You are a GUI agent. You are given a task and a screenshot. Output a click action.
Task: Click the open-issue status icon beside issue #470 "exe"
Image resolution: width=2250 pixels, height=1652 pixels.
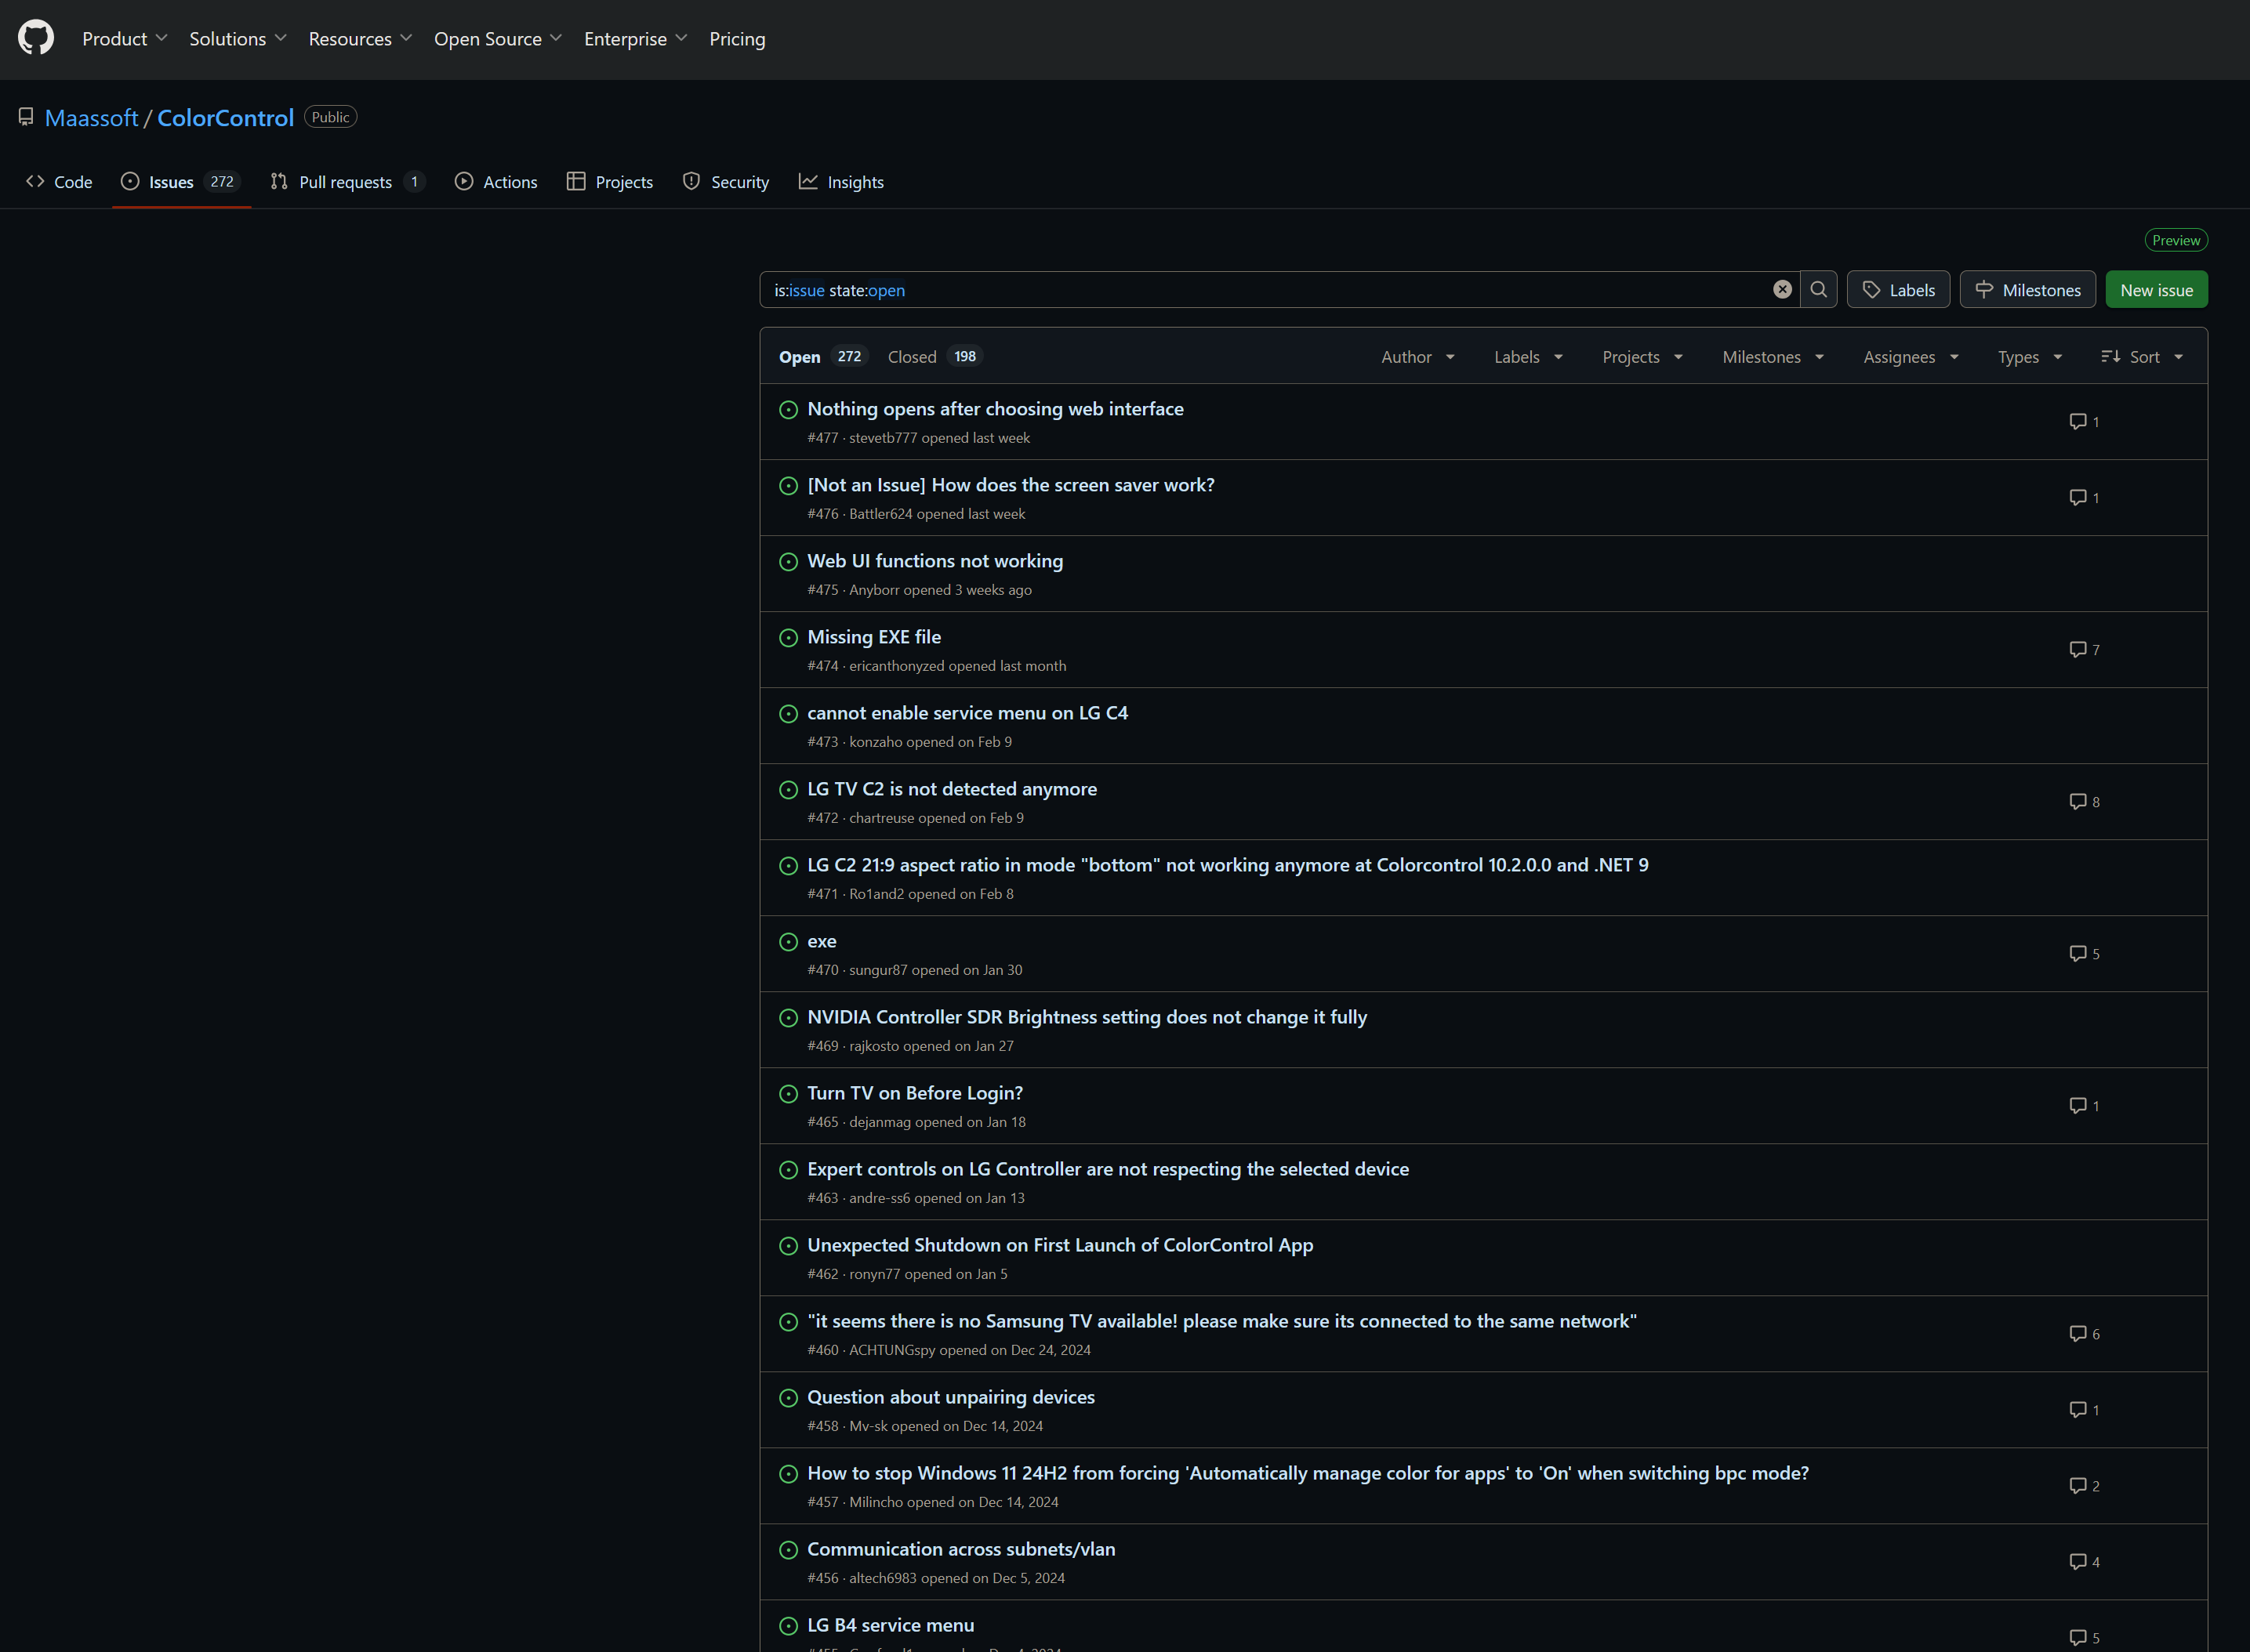(787, 942)
